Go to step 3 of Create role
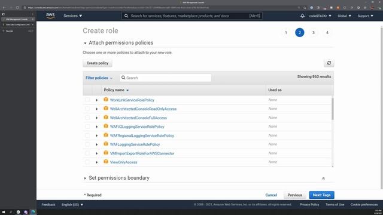 pos(314,32)
